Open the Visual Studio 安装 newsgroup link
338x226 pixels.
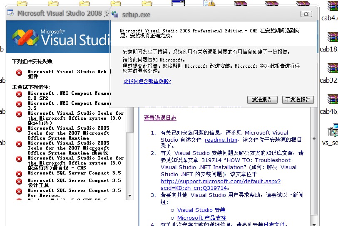coord(201,210)
